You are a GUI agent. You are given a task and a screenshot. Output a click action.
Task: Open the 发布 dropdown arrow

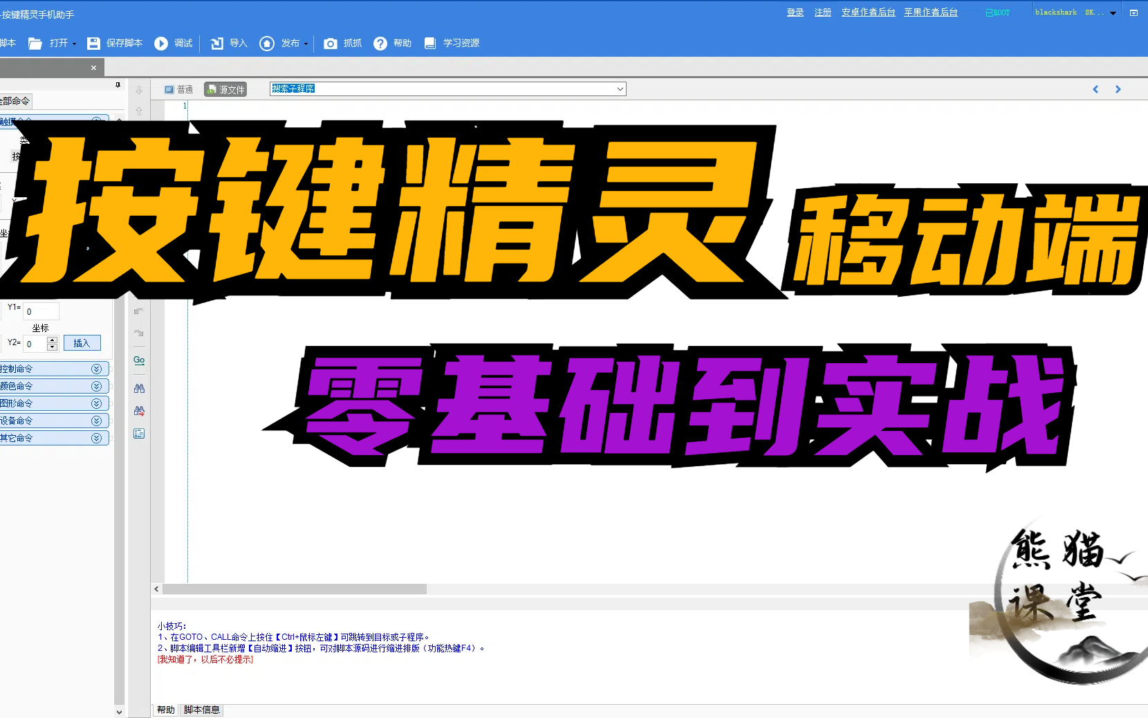pyautogui.click(x=306, y=44)
